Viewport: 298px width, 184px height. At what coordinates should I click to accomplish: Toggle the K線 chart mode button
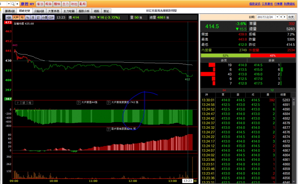(x=9, y=17)
